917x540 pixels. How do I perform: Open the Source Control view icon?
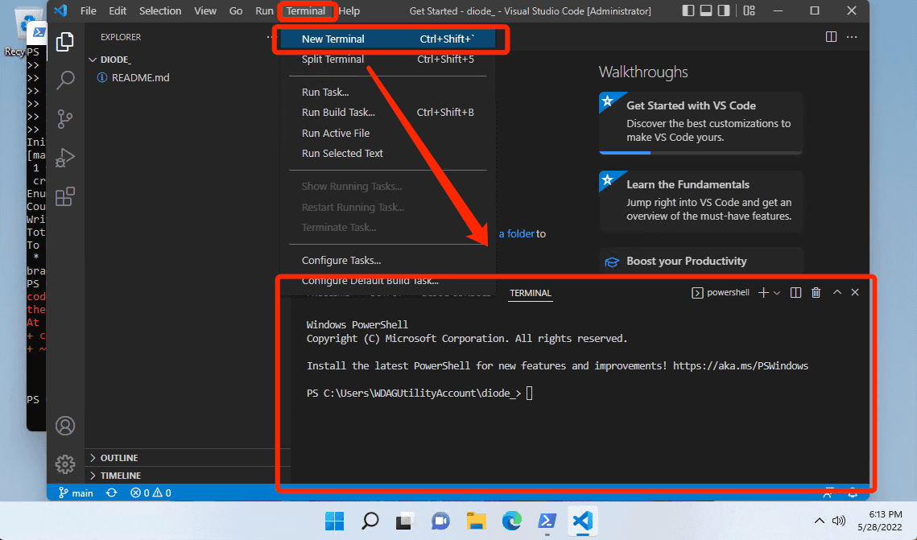pyautogui.click(x=65, y=118)
